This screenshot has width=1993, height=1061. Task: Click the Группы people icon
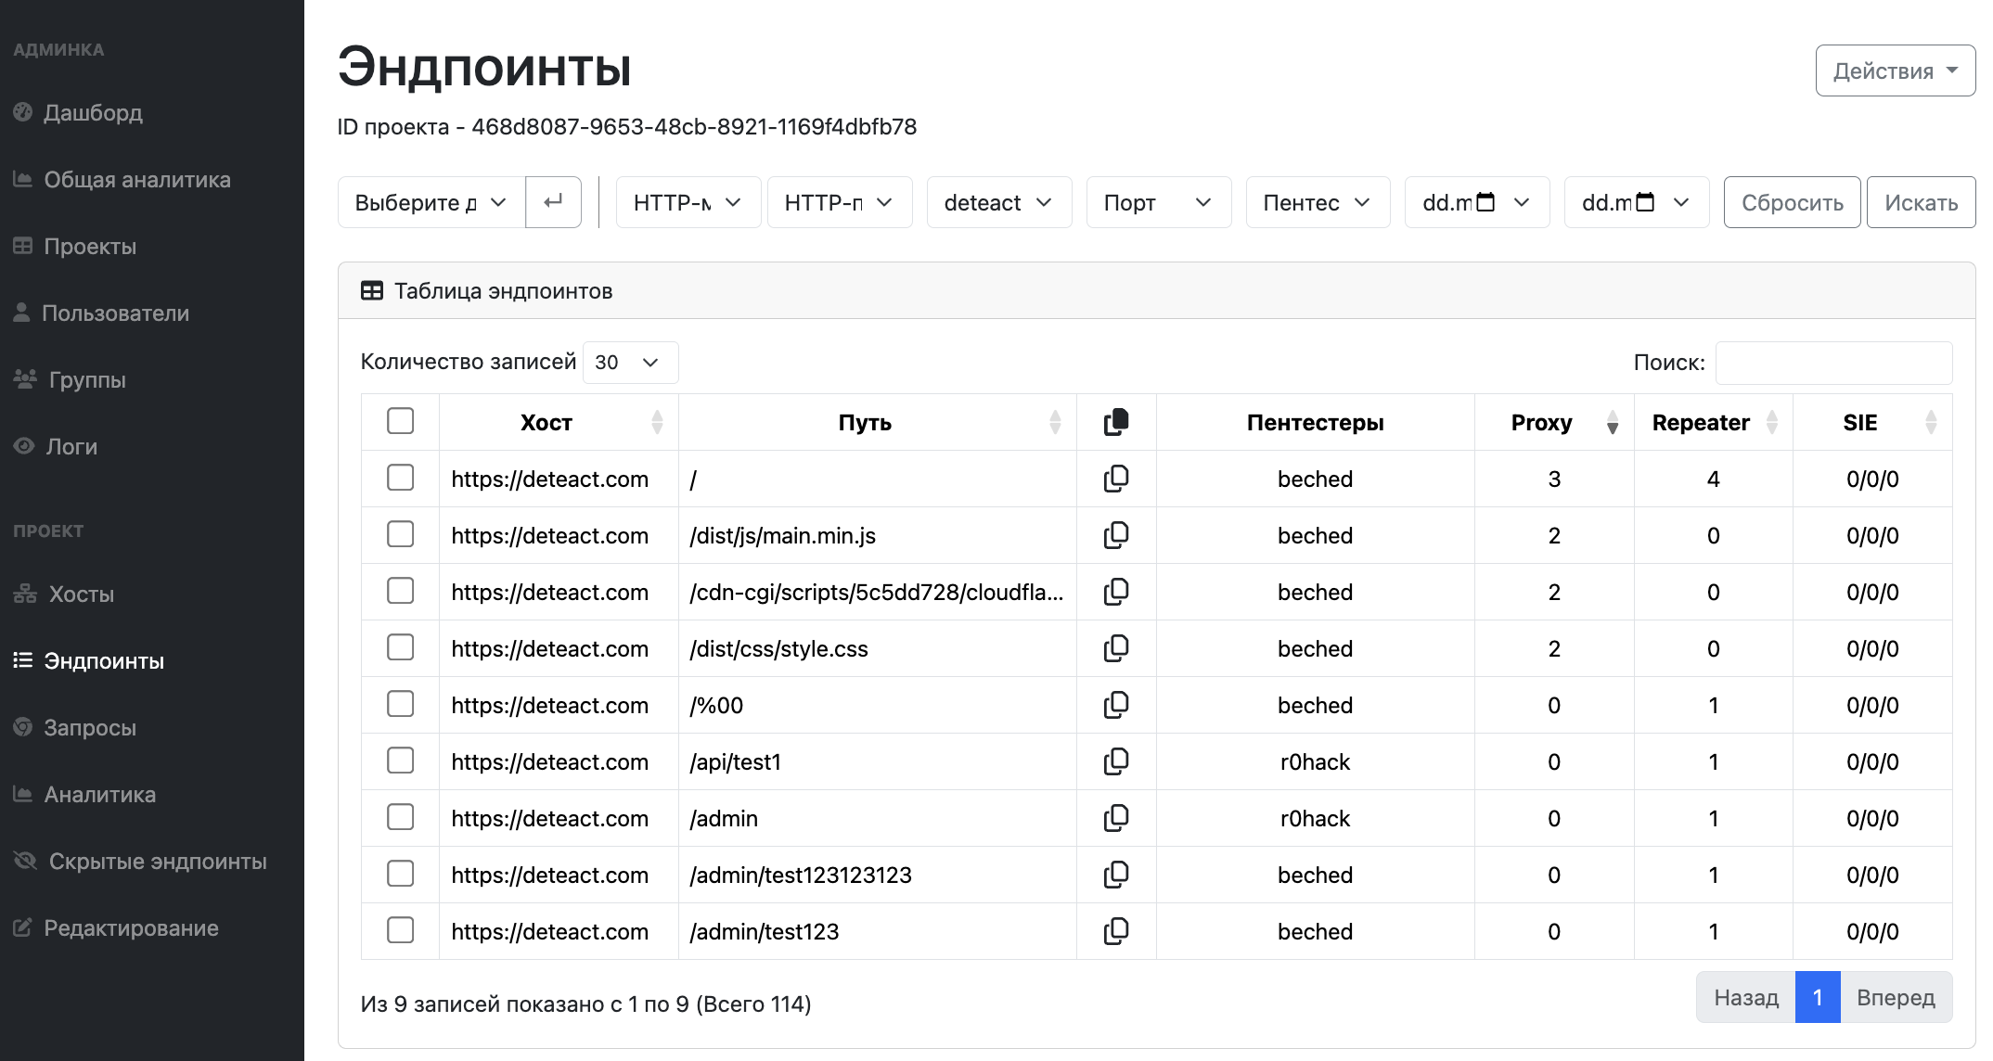(x=25, y=379)
